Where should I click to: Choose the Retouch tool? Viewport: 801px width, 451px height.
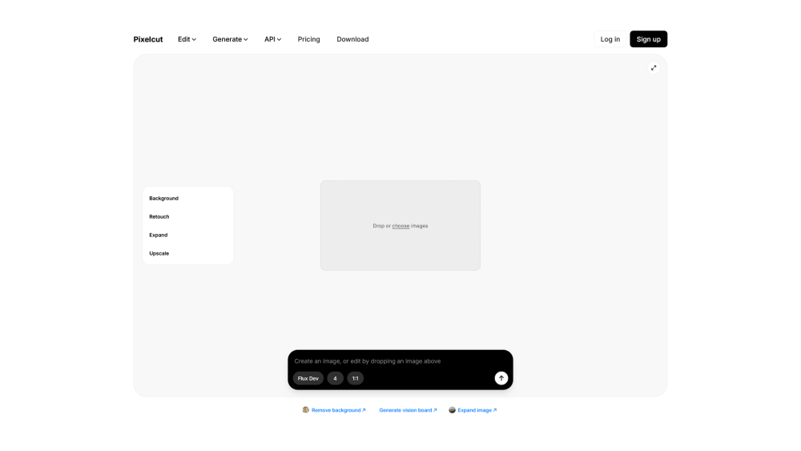pyautogui.click(x=159, y=217)
